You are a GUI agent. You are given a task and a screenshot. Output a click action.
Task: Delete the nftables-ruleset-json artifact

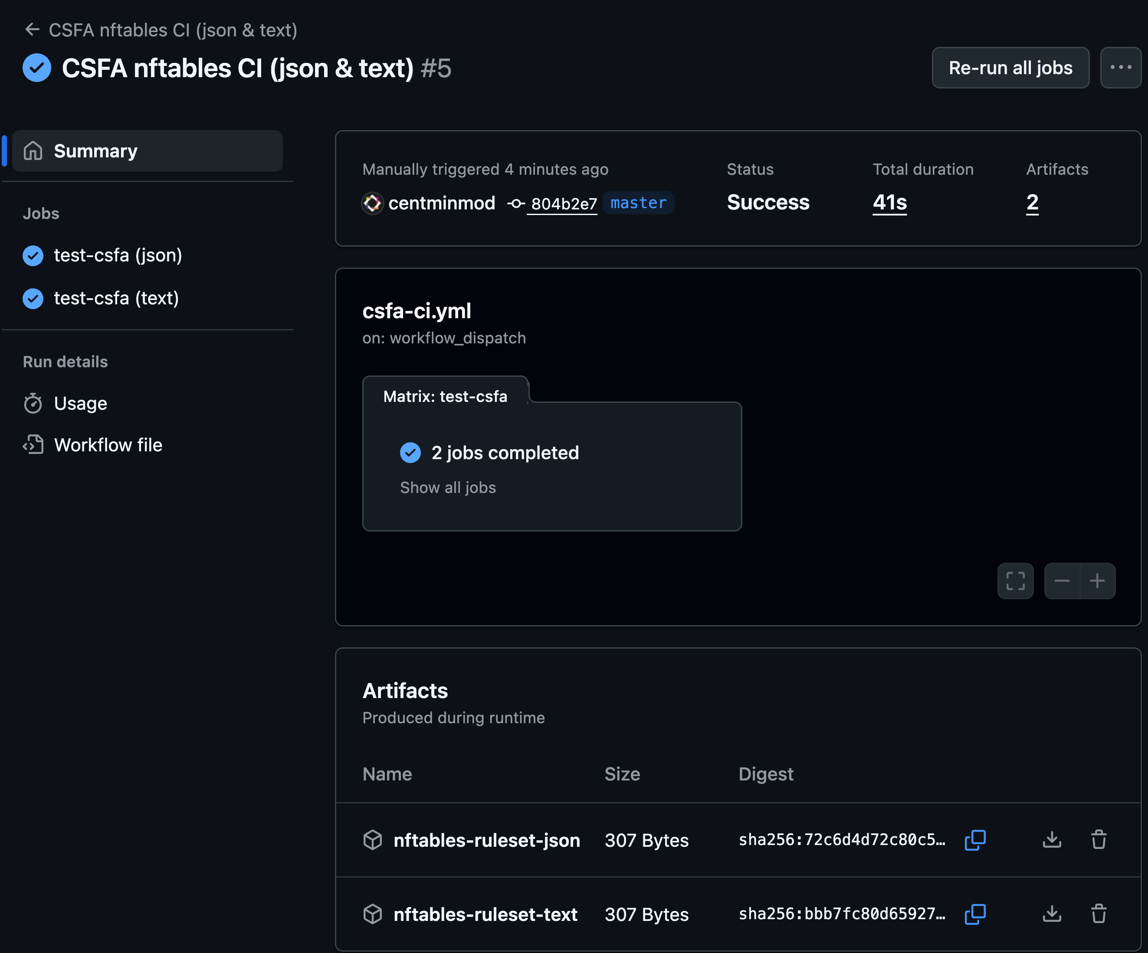(x=1099, y=840)
